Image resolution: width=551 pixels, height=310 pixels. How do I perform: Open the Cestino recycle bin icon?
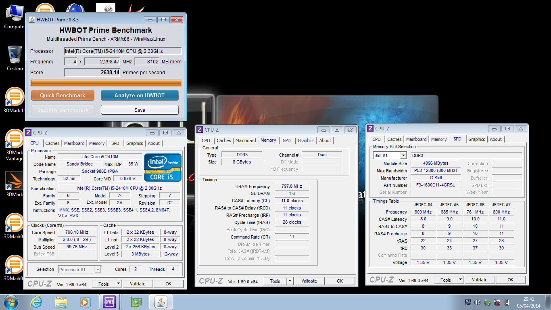pyautogui.click(x=15, y=58)
